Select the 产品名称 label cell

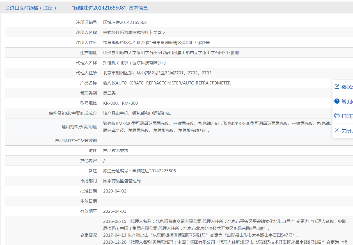click(53, 83)
